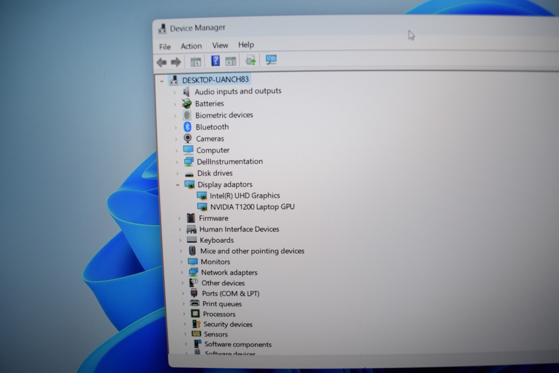Click the Intel(R) UHD Graphics adapter icon
The image size is (559, 373).
pyautogui.click(x=202, y=196)
